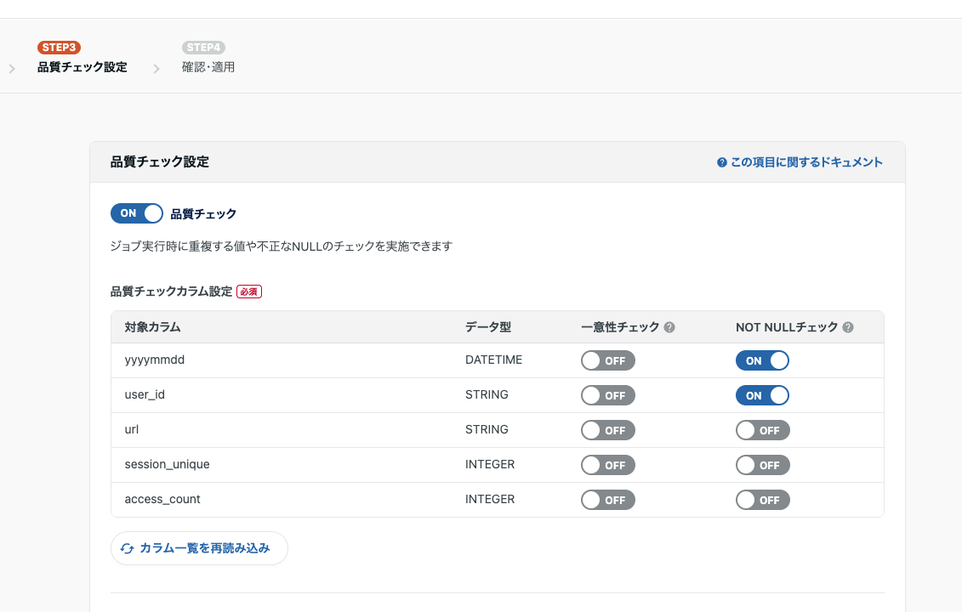Enable NOT NULL check for access_count
This screenshot has width=962, height=612.
pyautogui.click(x=762, y=499)
